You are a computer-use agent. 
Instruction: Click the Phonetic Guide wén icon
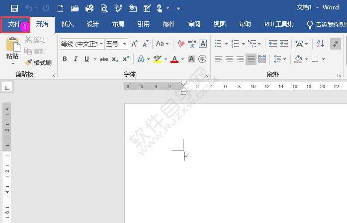pos(192,44)
